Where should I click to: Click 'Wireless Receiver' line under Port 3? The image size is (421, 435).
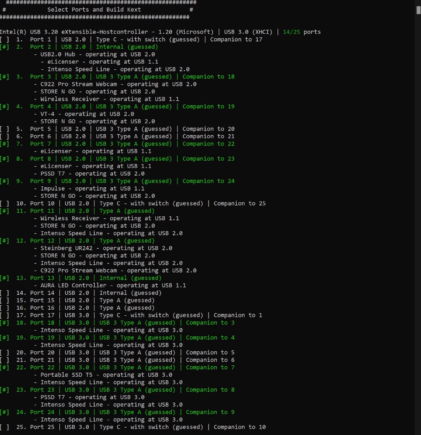click(106, 99)
